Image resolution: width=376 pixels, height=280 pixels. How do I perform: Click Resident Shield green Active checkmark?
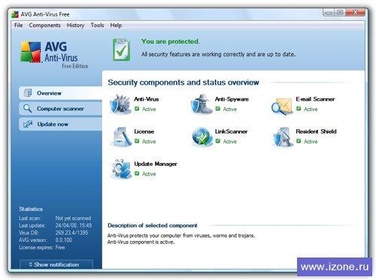(299, 141)
